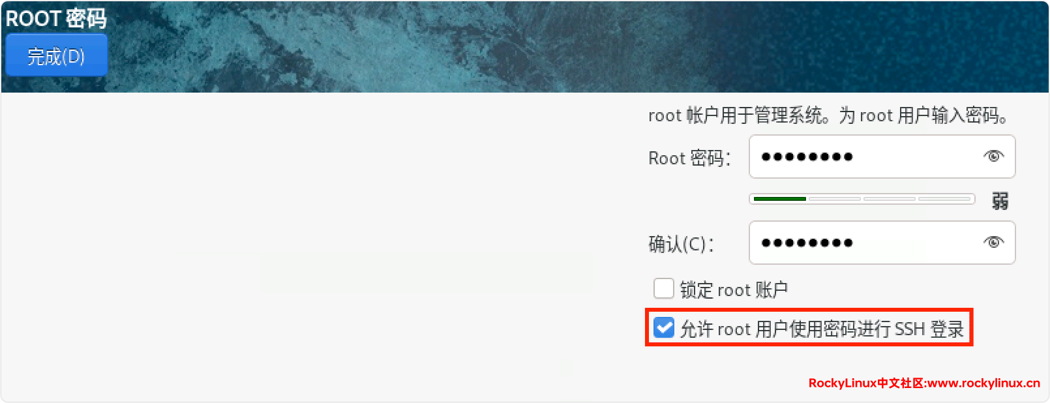Click the RockyLinux中文社区 text
The image size is (1050, 403).
point(866,383)
